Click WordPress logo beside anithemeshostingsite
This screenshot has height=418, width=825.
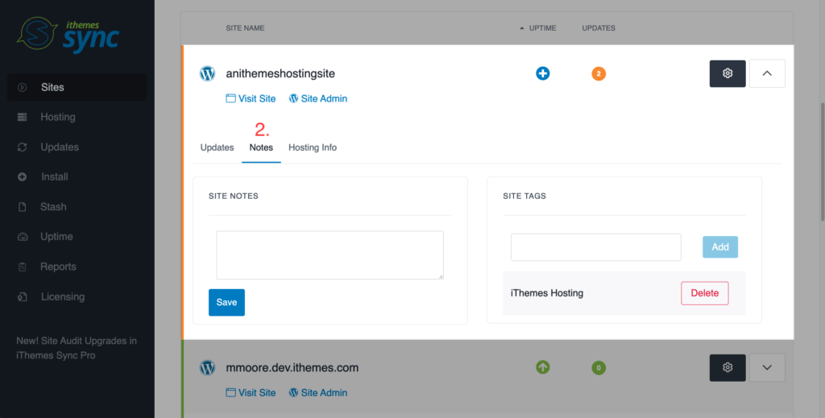207,73
